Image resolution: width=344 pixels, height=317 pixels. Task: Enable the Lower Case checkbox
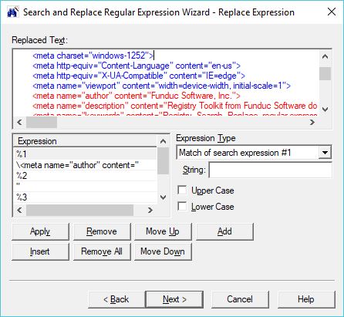(x=182, y=207)
